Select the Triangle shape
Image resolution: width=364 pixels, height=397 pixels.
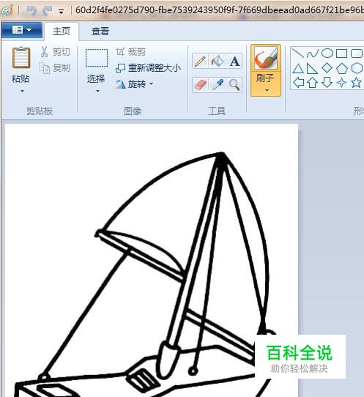click(x=298, y=68)
